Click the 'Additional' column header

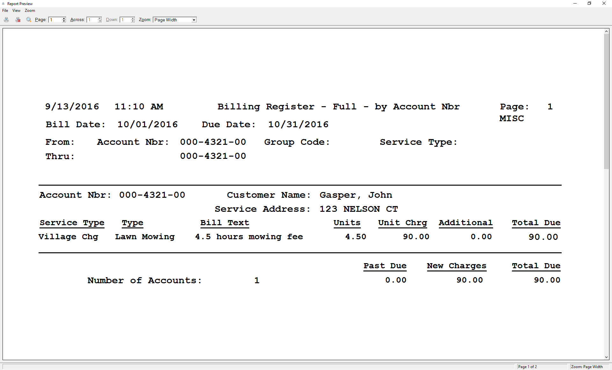pos(466,223)
